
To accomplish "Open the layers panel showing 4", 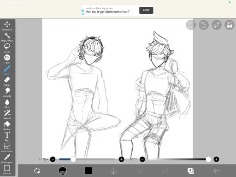I will point(191,171).
